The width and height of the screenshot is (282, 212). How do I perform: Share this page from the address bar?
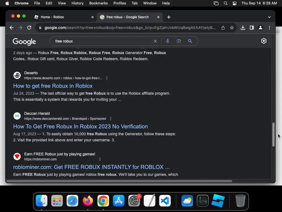223,28
